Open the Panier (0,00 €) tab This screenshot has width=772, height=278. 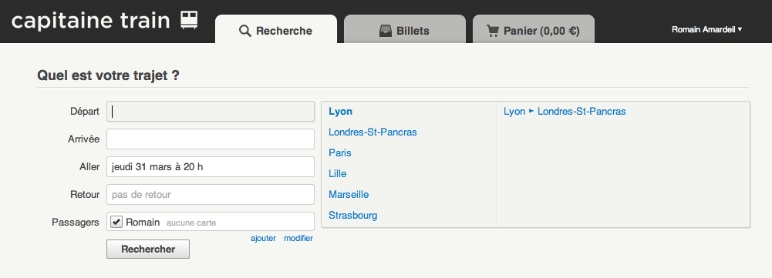pyautogui.click(x=533, y=29)
